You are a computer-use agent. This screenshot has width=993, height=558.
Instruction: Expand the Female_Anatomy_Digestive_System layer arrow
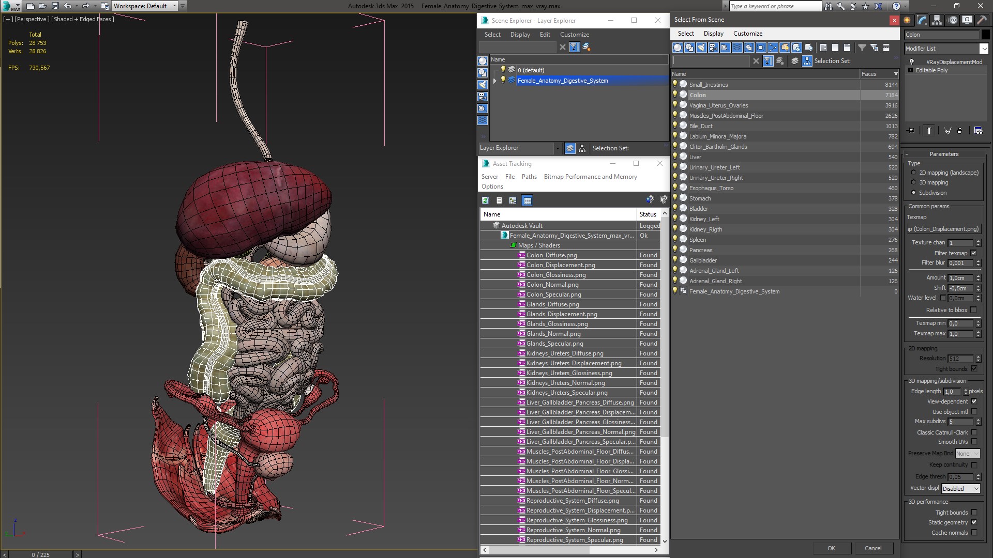(x=495, y=81)
